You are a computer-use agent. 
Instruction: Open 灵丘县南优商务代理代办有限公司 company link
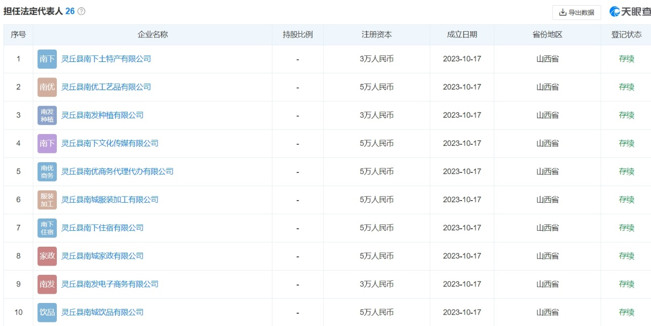coord(117,171)
